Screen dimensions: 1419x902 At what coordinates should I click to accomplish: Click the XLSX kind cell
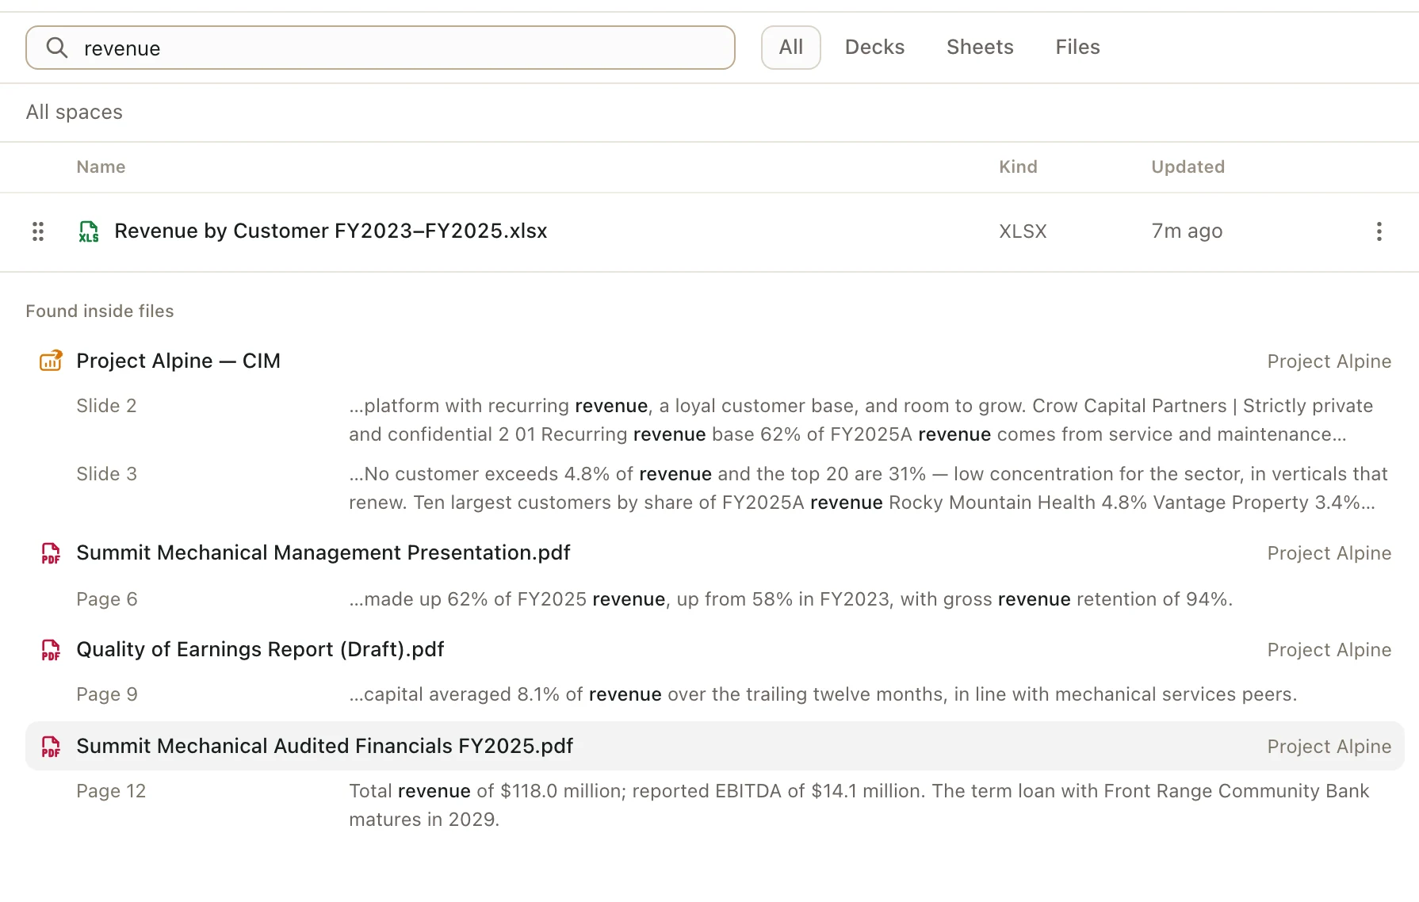1023,231
